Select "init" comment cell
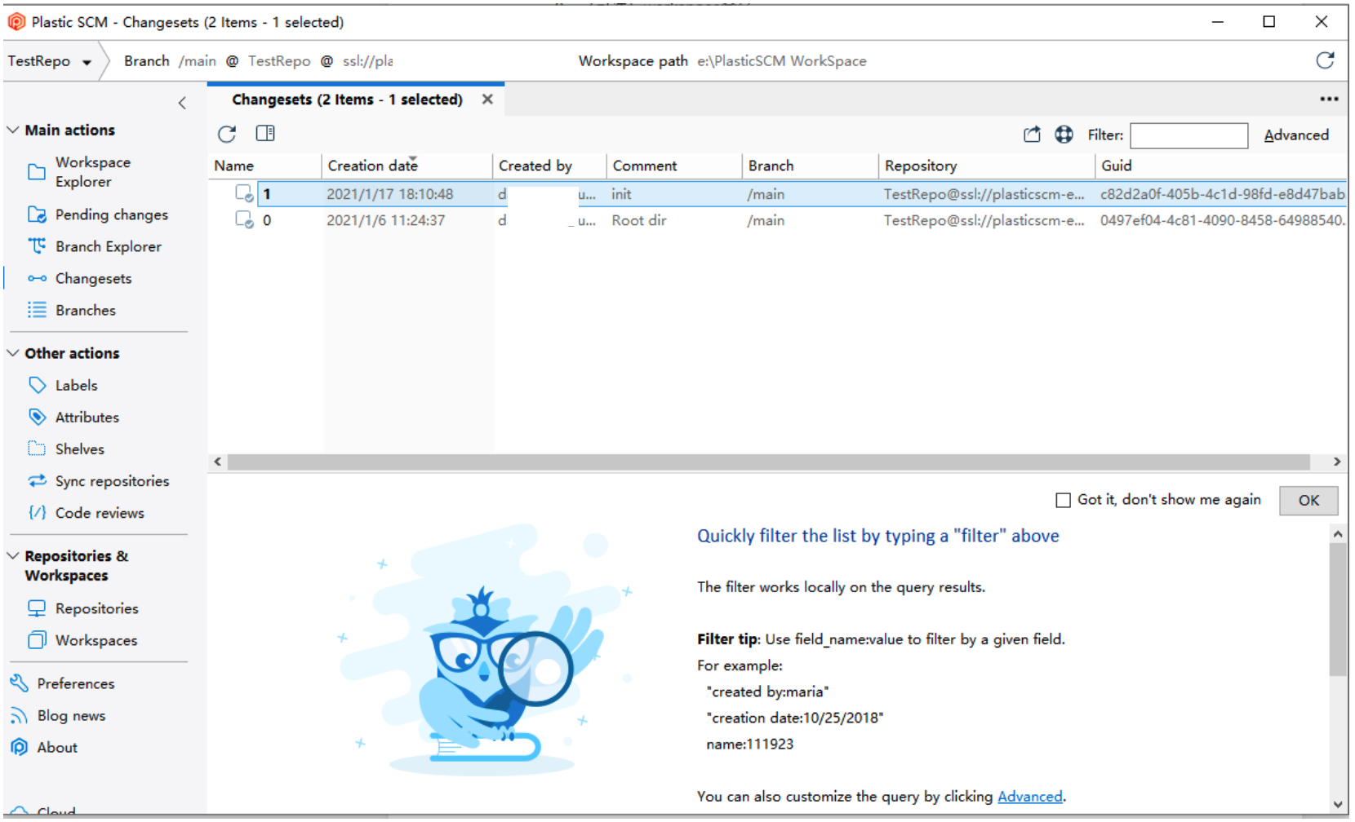 click(x=621, y=194)
